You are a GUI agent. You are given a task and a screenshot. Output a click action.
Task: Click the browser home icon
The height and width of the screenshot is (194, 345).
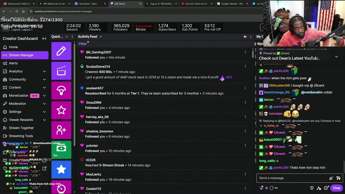point(23,11)
